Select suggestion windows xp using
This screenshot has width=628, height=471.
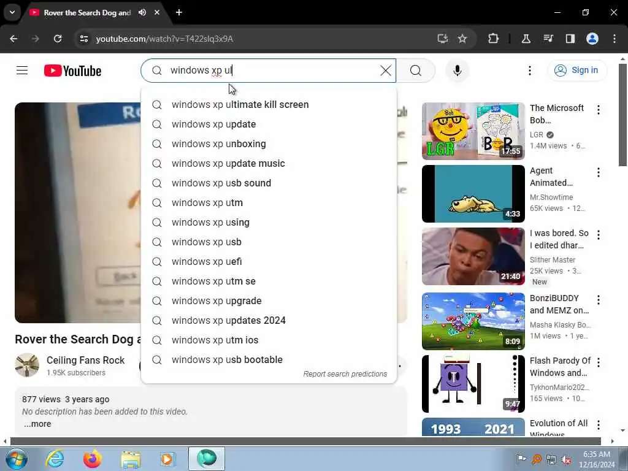coord(269,222)
